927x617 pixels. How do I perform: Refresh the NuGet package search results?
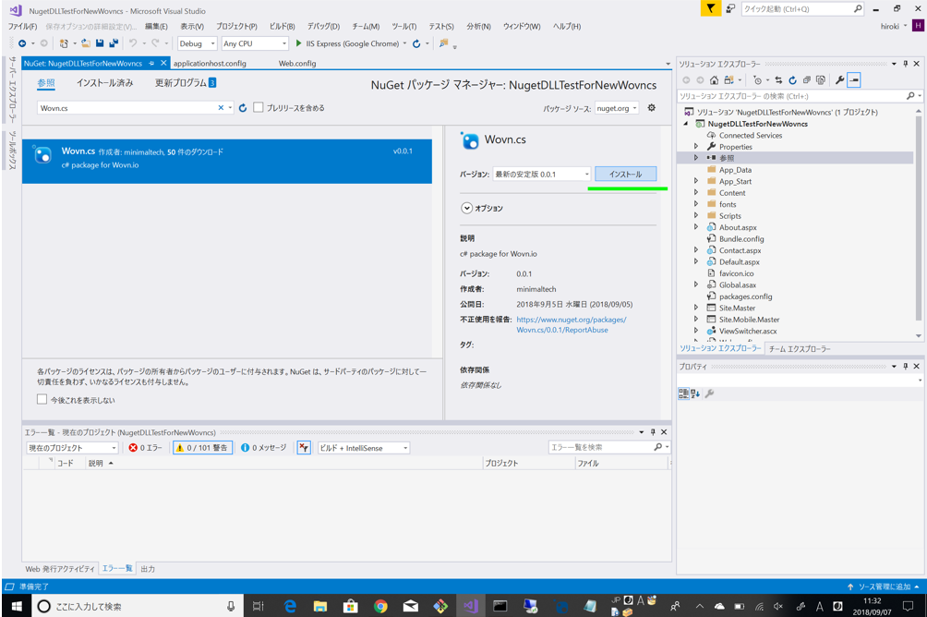(x=243, y=108)
